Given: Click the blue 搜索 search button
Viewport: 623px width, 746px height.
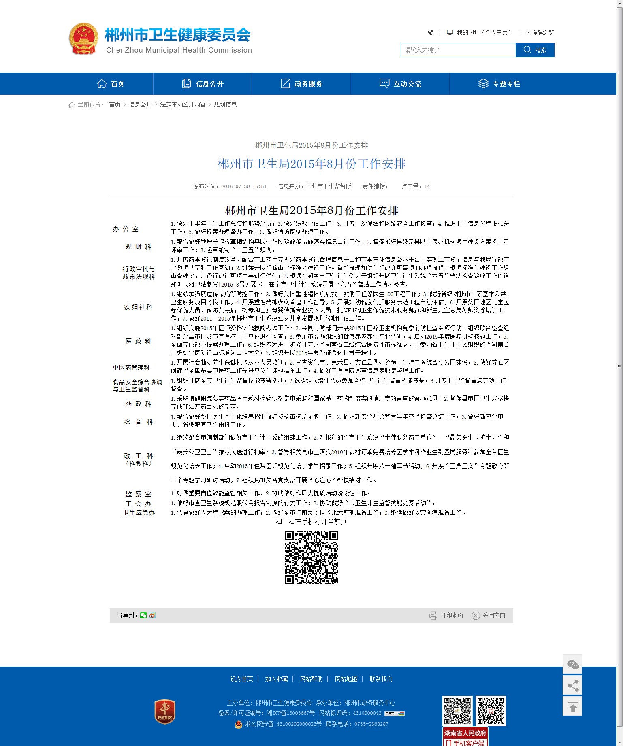Looking at the screenshot, I should click(535, 50).
